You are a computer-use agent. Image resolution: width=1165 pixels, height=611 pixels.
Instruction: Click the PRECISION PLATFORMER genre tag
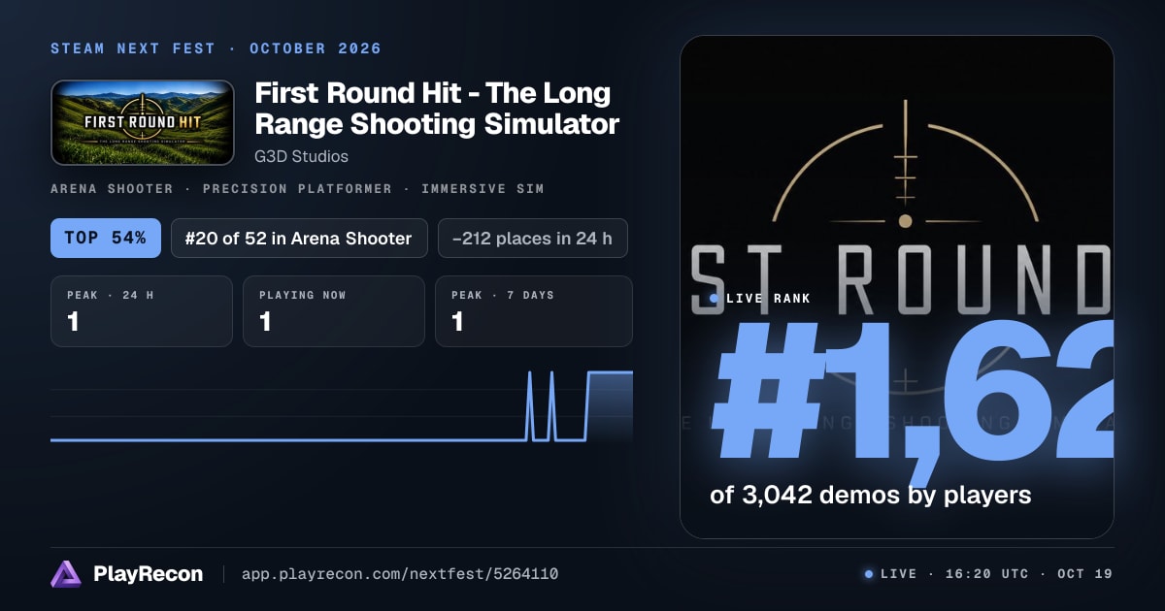297,189
